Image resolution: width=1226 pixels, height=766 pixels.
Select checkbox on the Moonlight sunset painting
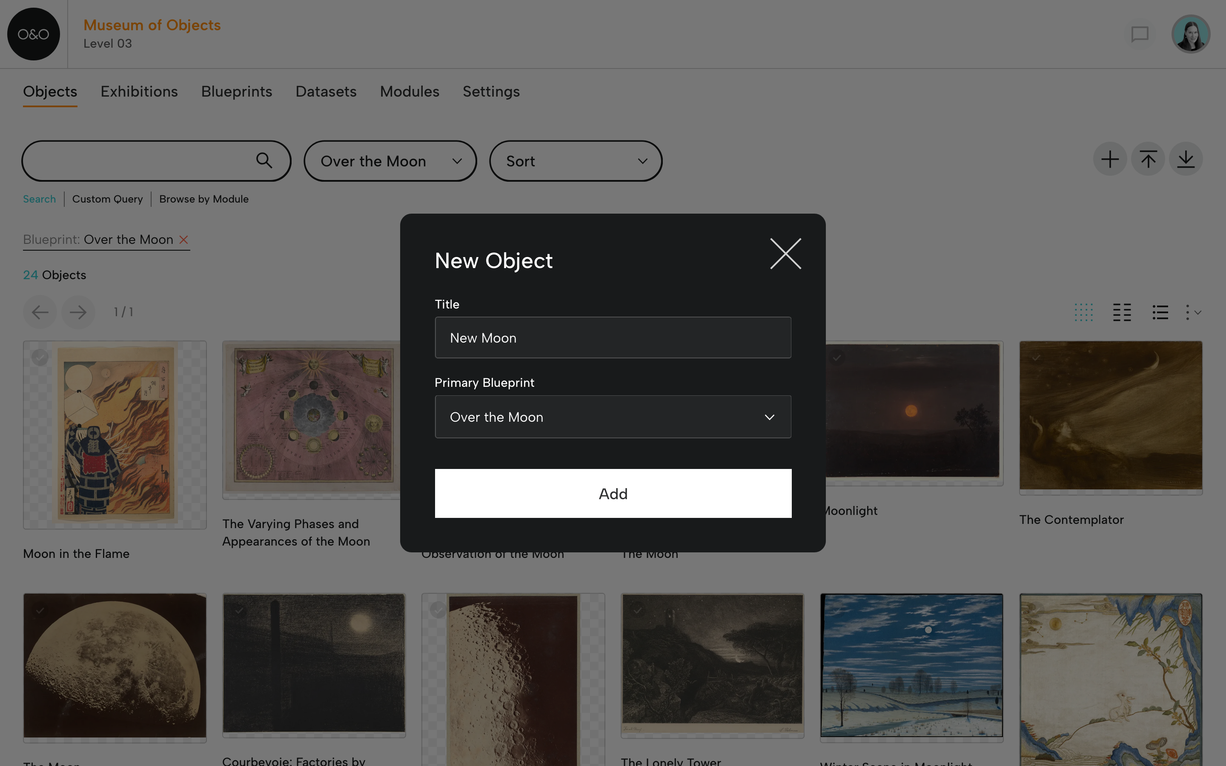coord(837,357)
